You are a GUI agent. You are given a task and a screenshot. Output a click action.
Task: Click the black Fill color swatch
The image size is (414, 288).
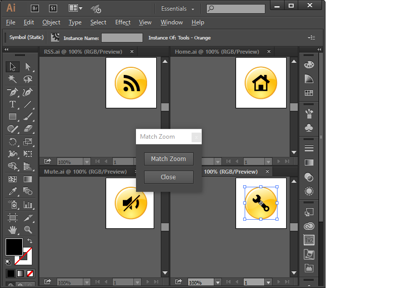14,246
